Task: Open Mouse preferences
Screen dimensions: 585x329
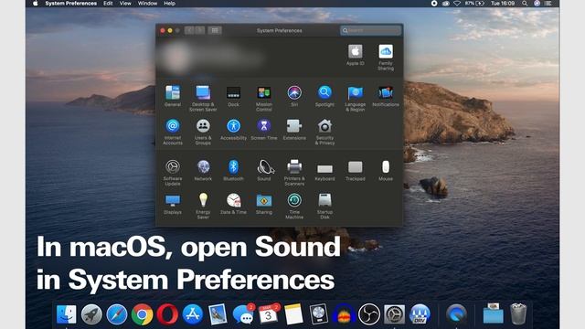Action: (x=386, y=170)
